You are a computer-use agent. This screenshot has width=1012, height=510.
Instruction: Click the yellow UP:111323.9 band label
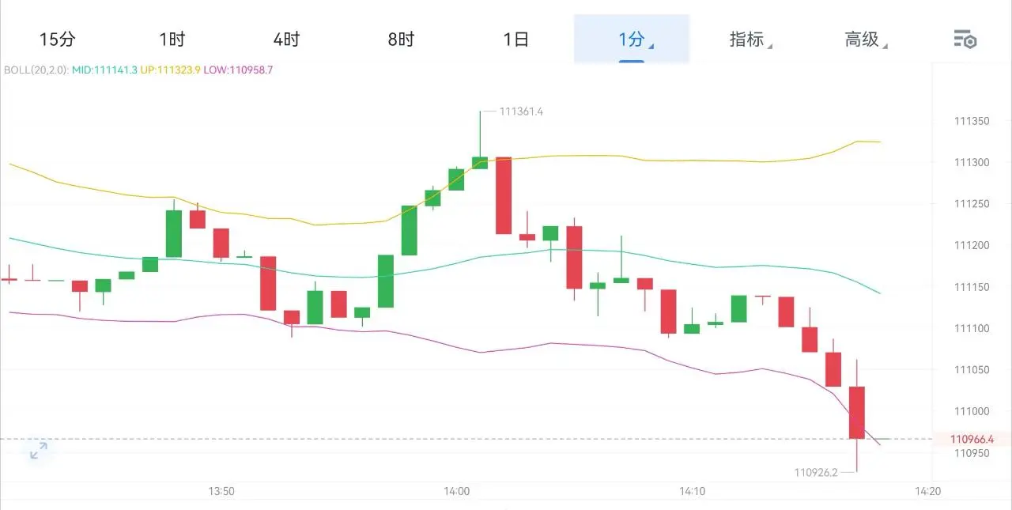[170, 70]
